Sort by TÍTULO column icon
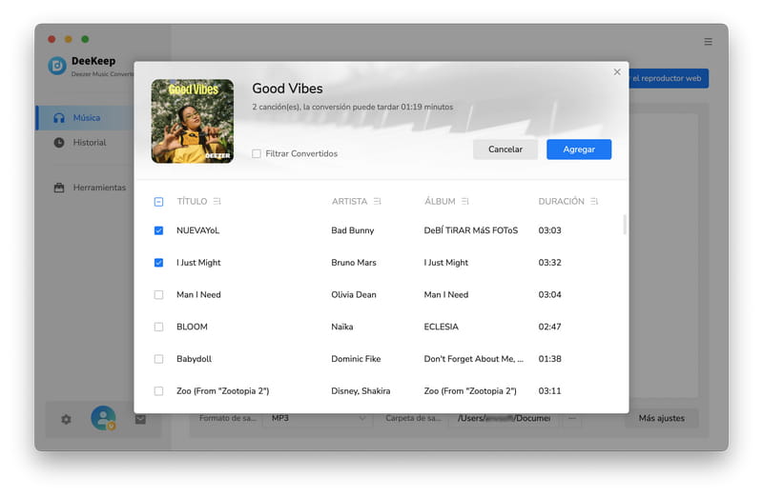Screen dimensions: 763x497 click(217, 201)
